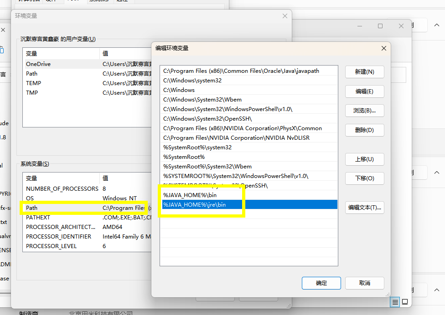Select OneDrive user variable row
The height and width of the screenshot is (315, 445).
coord(88,64)
